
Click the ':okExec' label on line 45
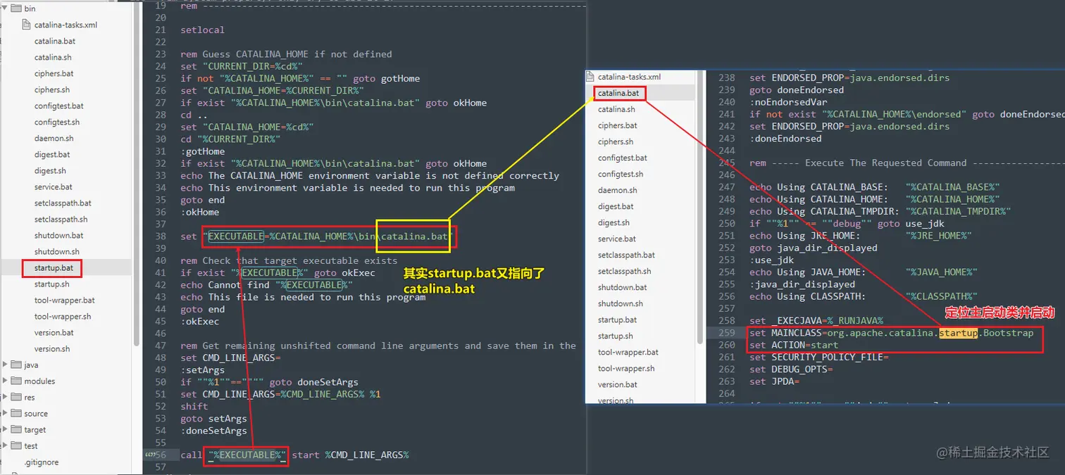[x=199, y=322]
